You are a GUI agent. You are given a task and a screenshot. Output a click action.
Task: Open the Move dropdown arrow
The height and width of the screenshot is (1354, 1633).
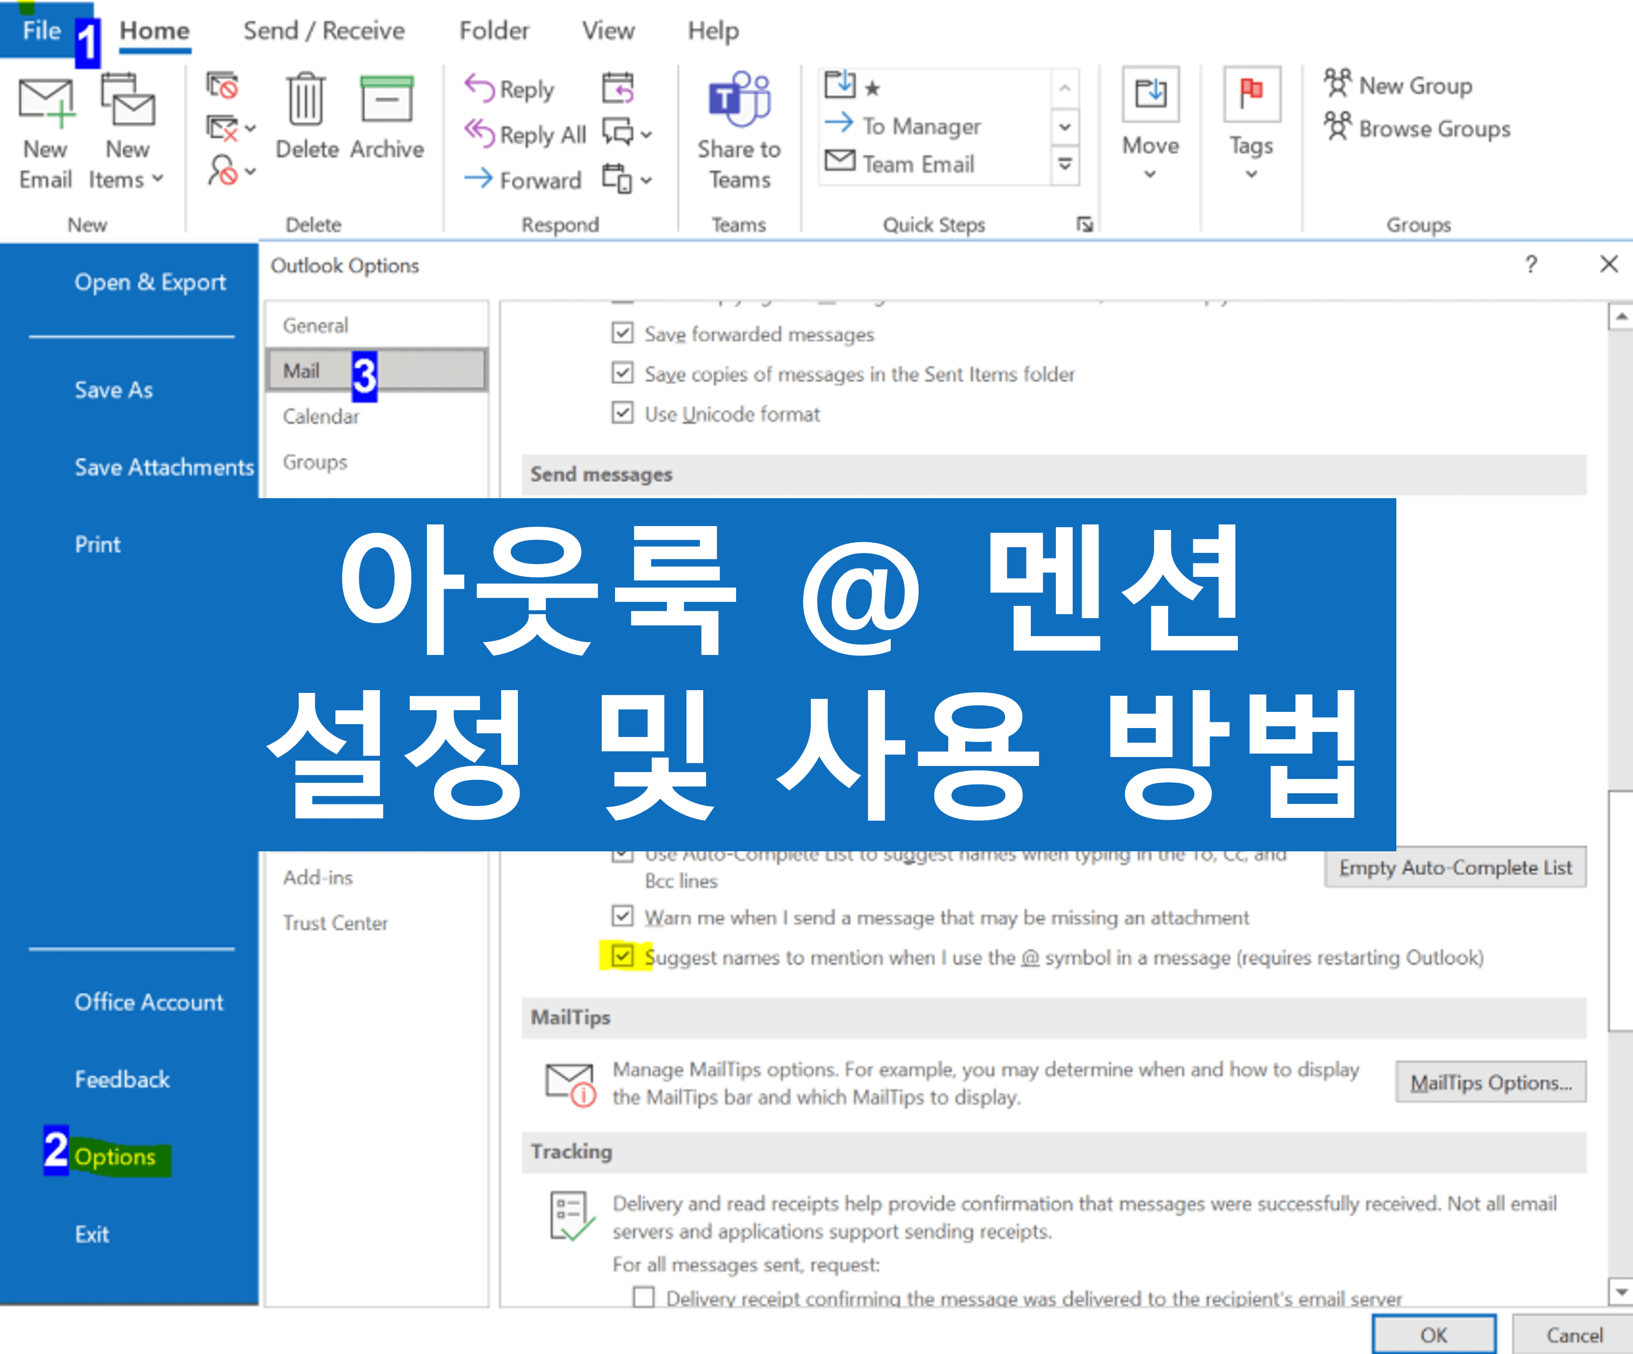(1149, 174)
